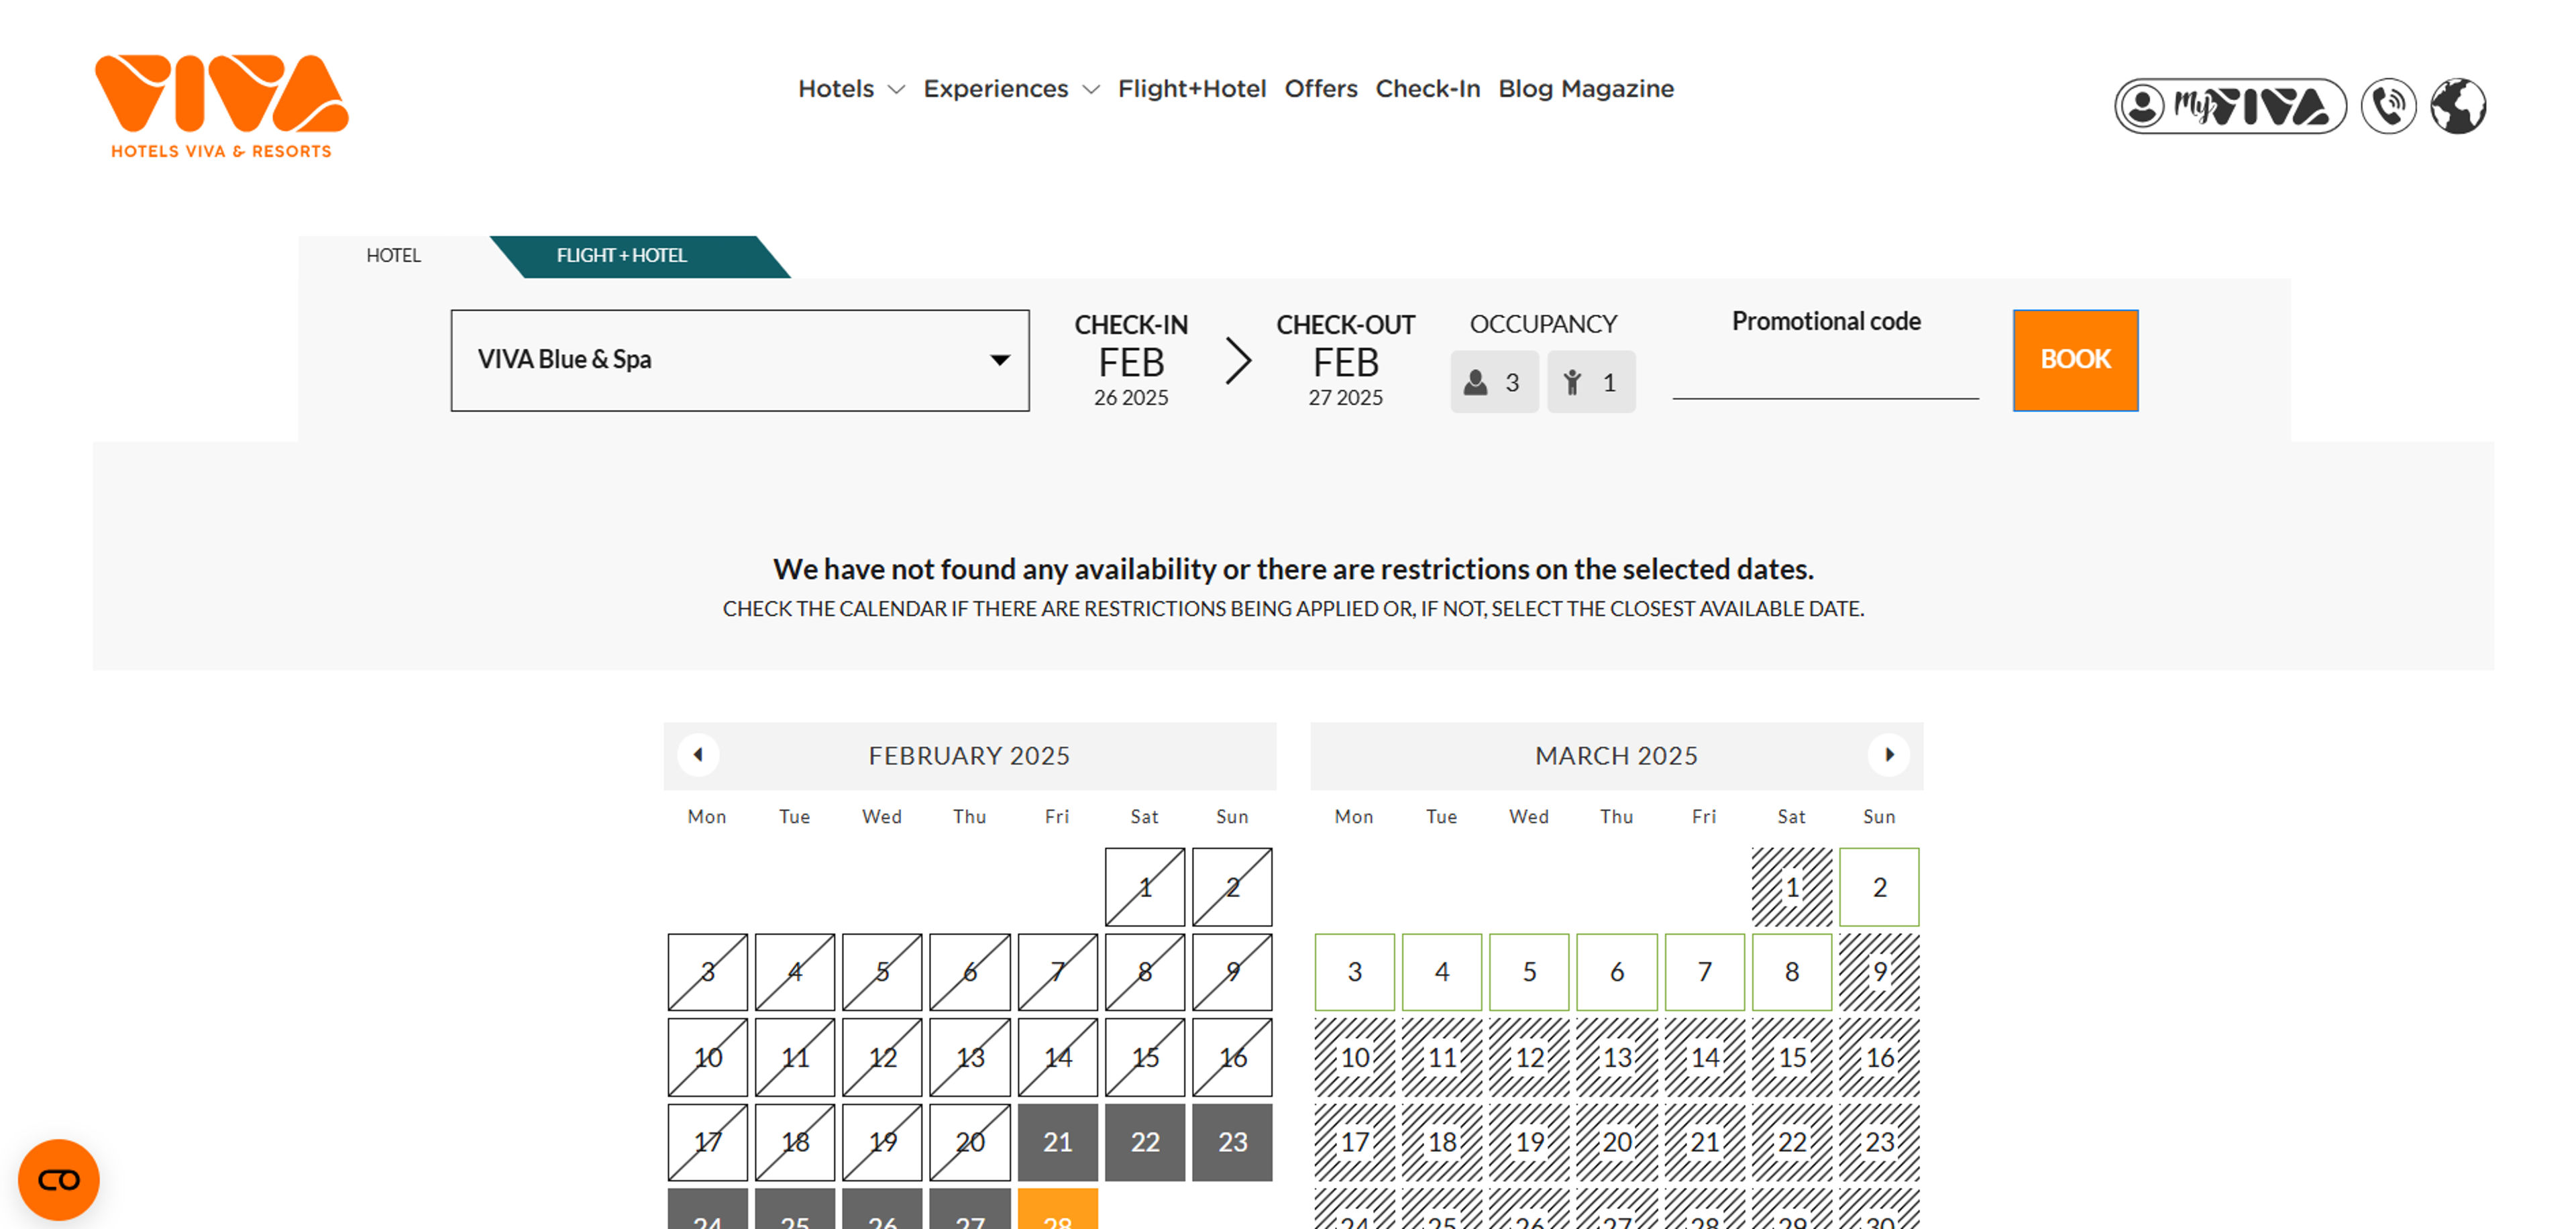The height and width of the screenshot is (1229, 2576).
Task: Click February 23 in the calendar
Action: [x=1232, y=1142]
